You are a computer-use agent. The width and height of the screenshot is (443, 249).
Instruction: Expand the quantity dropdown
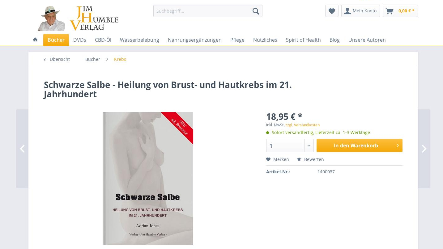click(309, 146)
